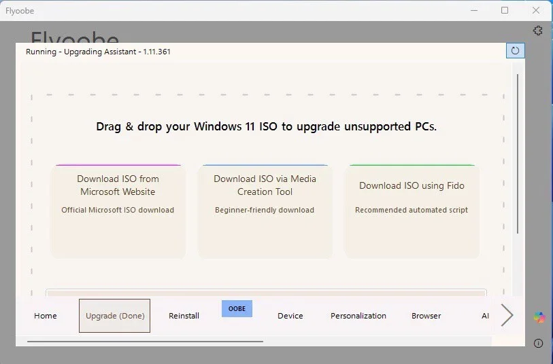553x364 pixels.
Task: Click 'Recommended automated script' text
Action: (412, 210)
